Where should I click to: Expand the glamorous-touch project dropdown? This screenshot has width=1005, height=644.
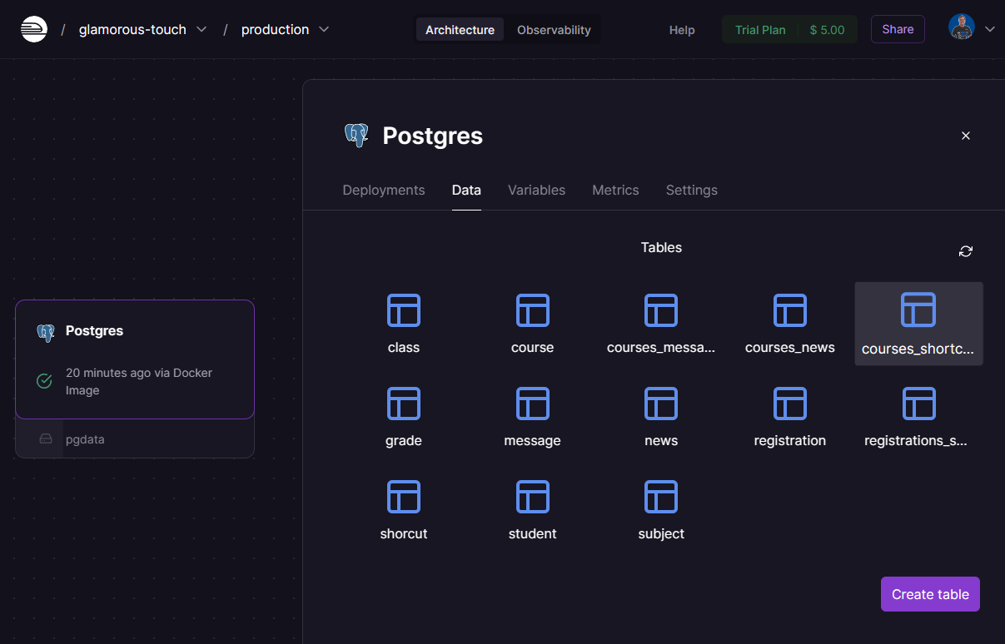click(201, 29)
